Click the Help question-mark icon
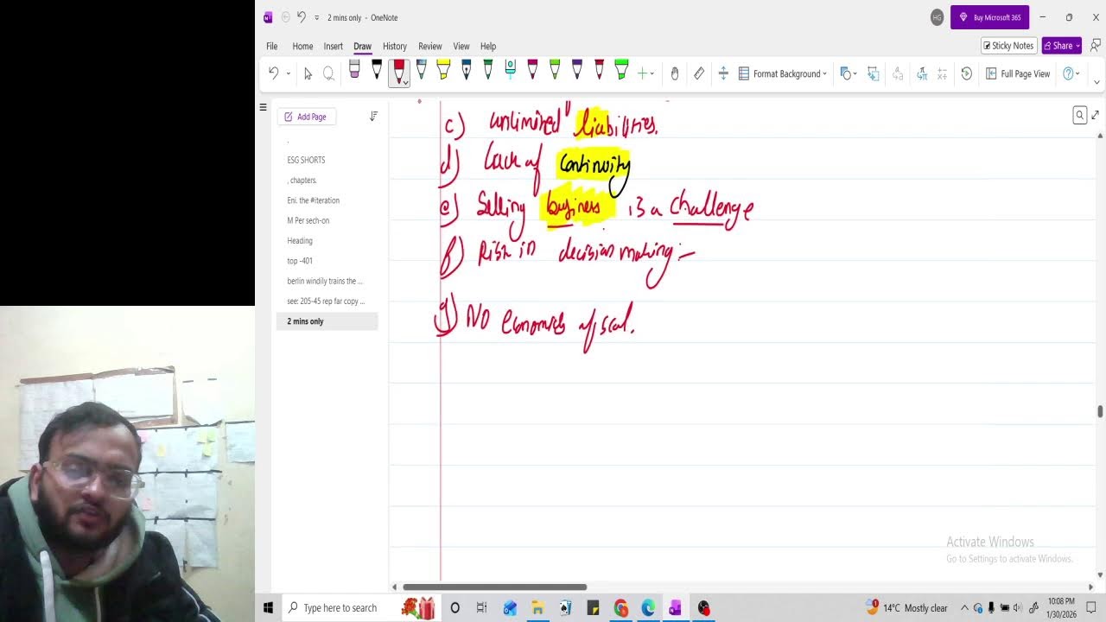Image resolution: width=1106 pixels, height=622 pixels. click(1069, 73)
